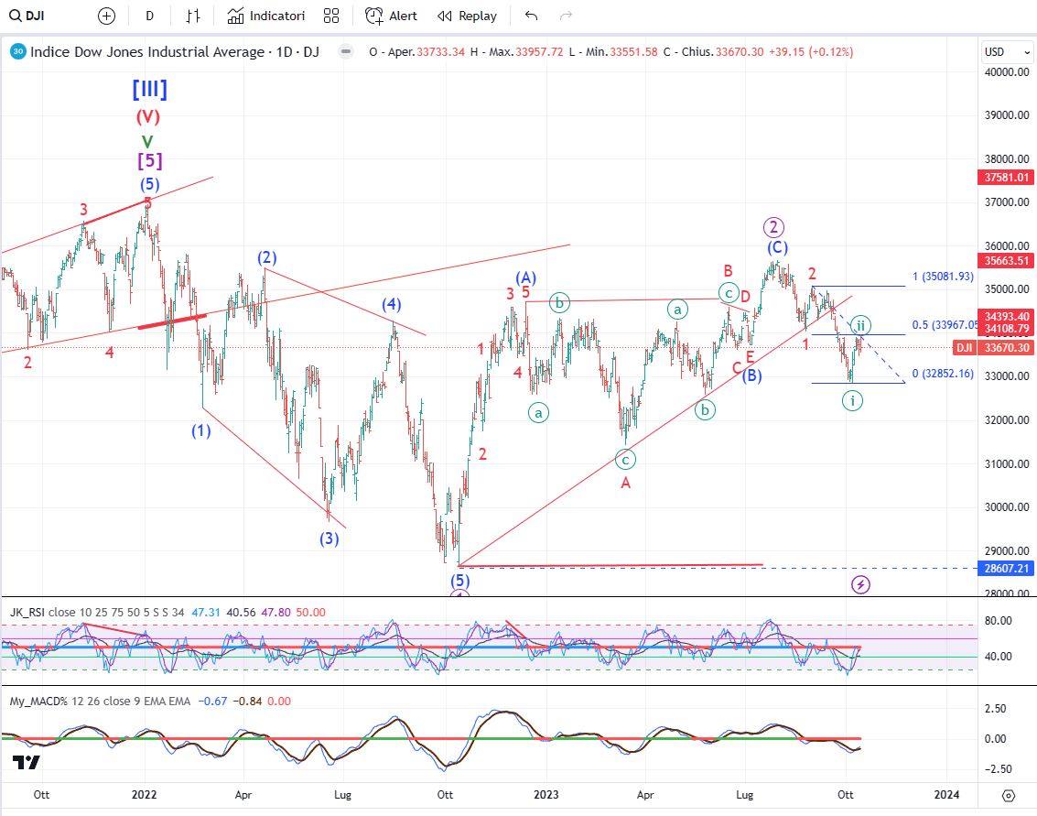Open DJI symbol search
Screen dimensions: 1037x816
point(27,16)
